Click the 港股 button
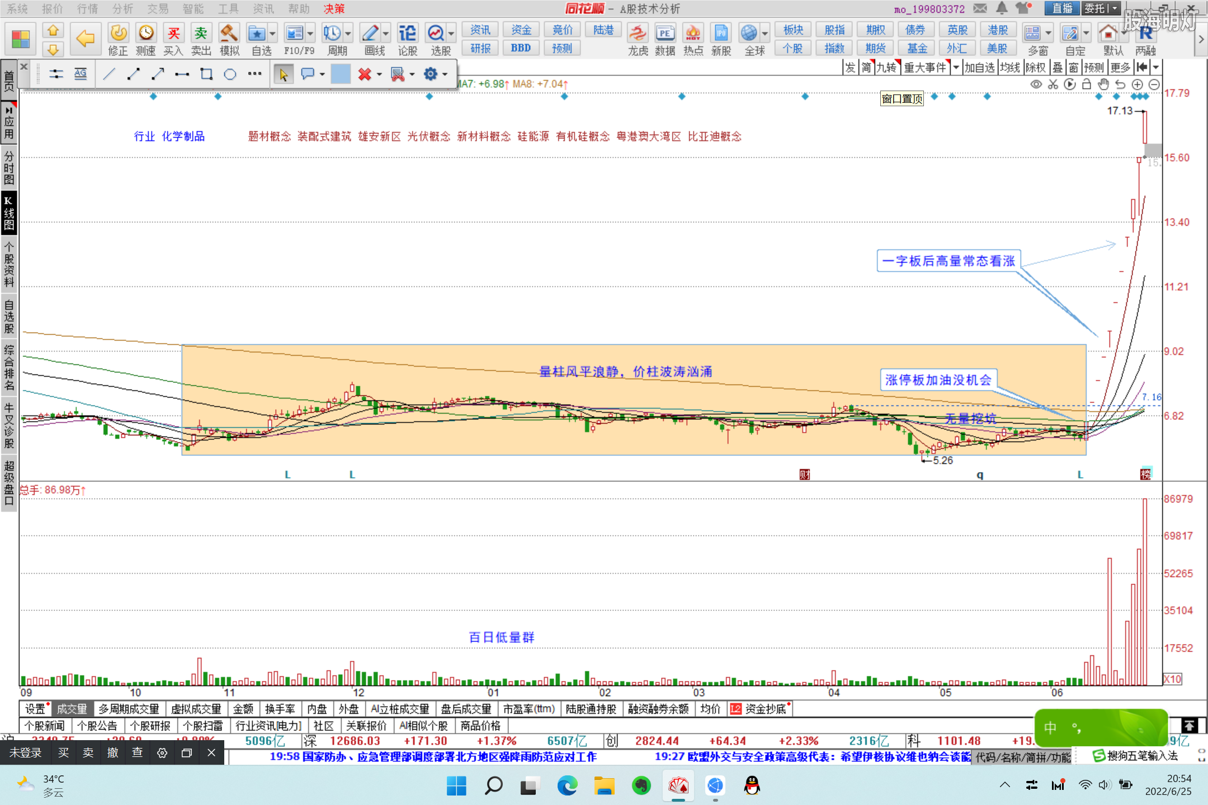This screenshot has width=1208, height=805. point(998,30)
